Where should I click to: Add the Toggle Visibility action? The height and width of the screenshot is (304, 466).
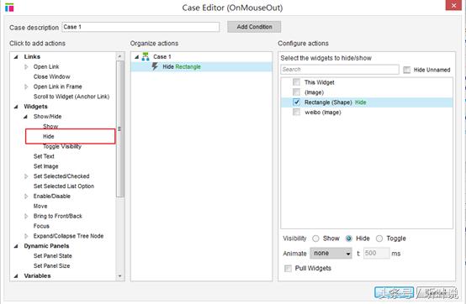(x=62, y=146)
